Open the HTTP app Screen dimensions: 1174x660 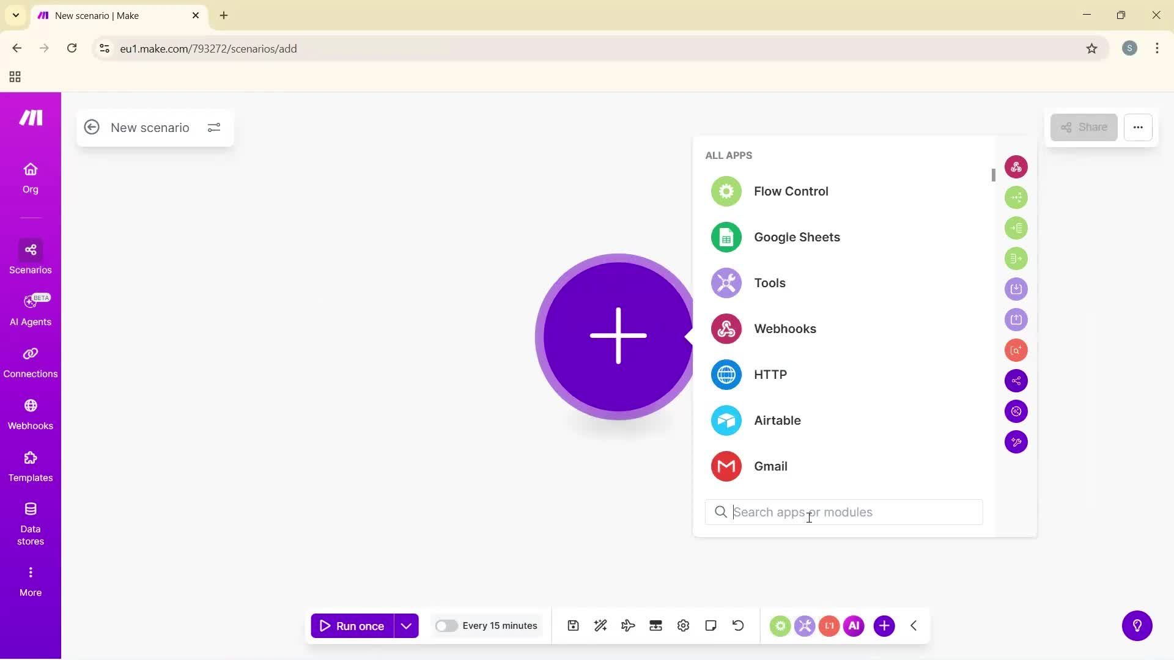click(770, 374)
